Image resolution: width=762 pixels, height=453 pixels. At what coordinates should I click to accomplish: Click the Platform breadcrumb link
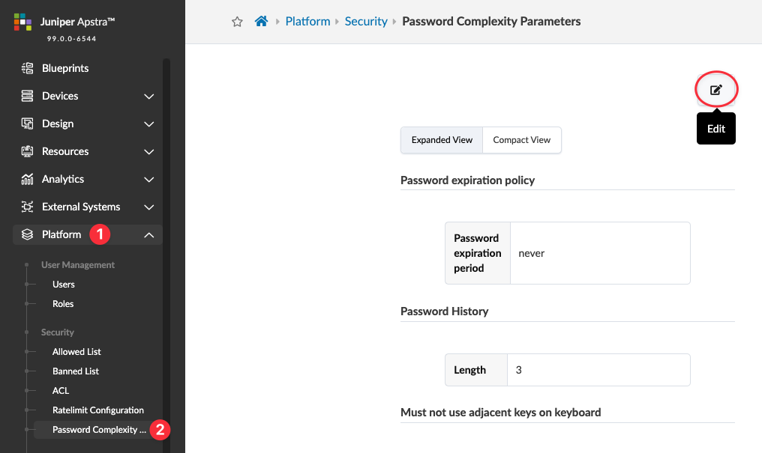(x=307, y=22)
